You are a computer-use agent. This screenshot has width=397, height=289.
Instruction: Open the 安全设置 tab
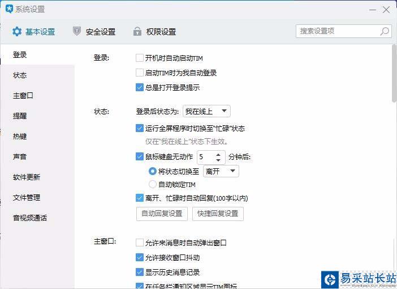point(94,32)
